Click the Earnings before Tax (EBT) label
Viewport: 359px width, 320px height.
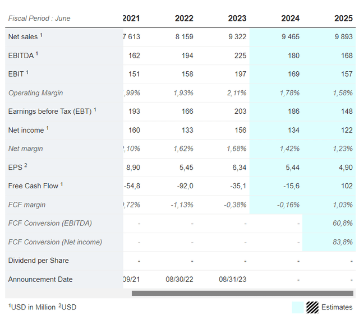49,112
